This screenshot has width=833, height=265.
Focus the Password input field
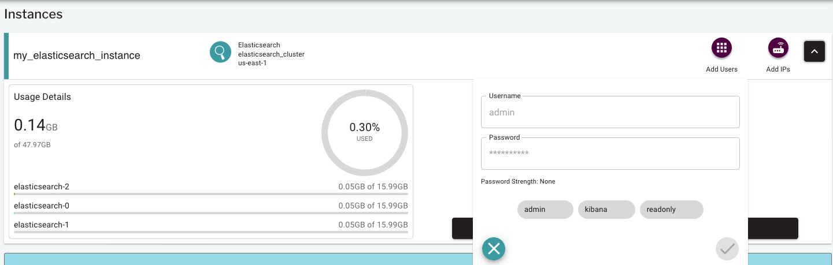coord(610,154)
